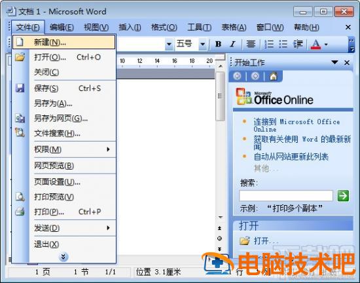Viewport: 360px width, 283px height.
Task: Open the 表格(A) menu
Action: coord(234,28)
